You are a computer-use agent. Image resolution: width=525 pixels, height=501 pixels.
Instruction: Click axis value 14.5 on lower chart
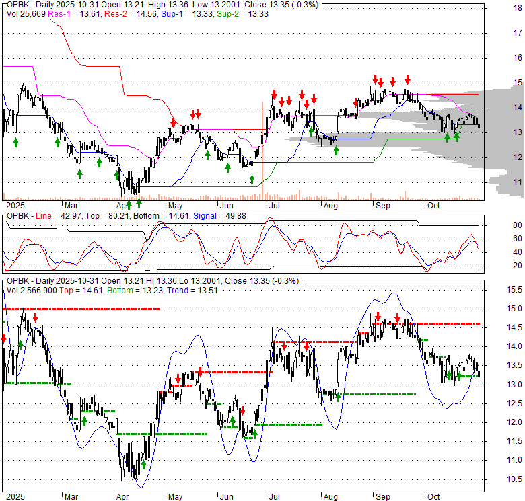click(x=514, y=327)
